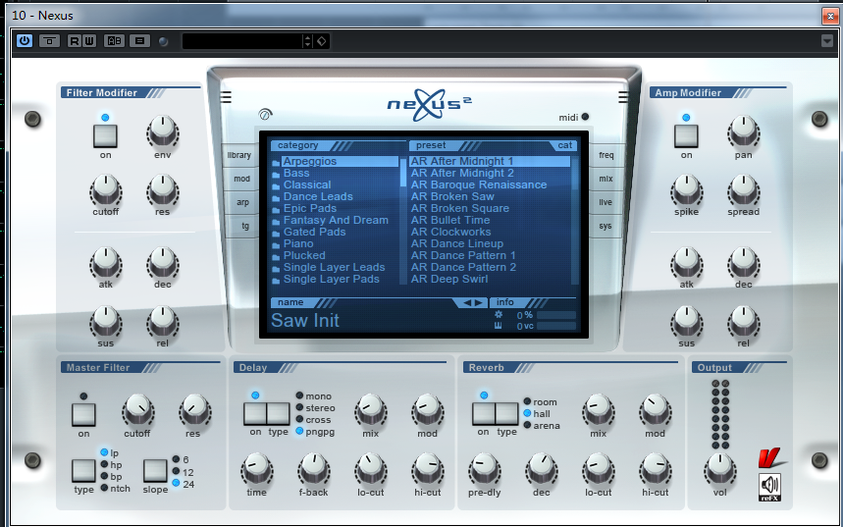
Task: Open the arp tab
Action: [242, 202]
